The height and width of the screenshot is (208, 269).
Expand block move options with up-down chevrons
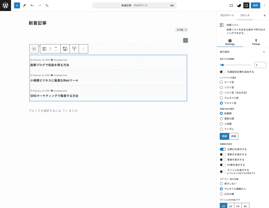coord(55,49)
